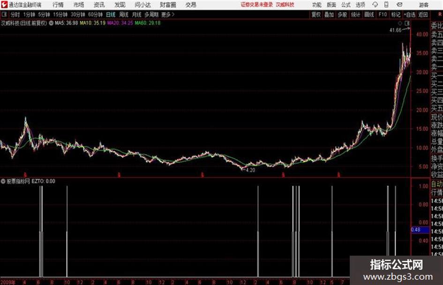Click the Tongdaxin red logo icon
The width and height of the screenshot is (443, 285).
4,5
